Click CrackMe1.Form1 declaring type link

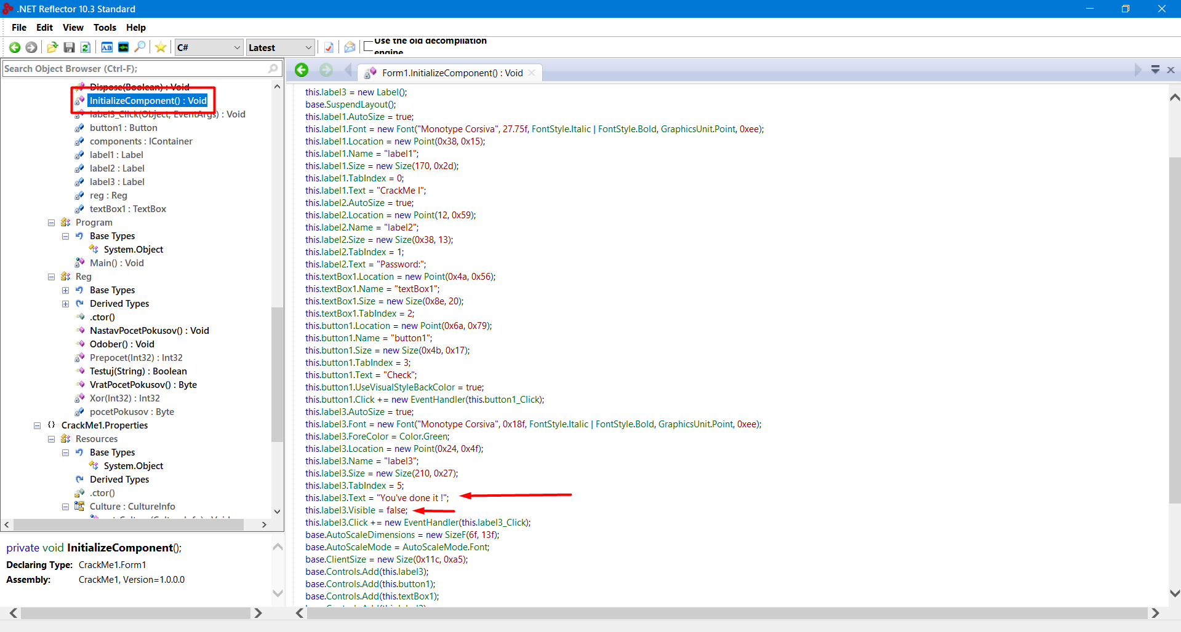[x=112, y=565]
